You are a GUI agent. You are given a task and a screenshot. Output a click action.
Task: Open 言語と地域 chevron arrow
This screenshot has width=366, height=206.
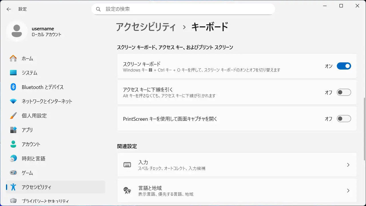(x=348, y=191)
